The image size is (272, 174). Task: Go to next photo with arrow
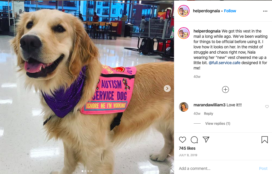167,88
